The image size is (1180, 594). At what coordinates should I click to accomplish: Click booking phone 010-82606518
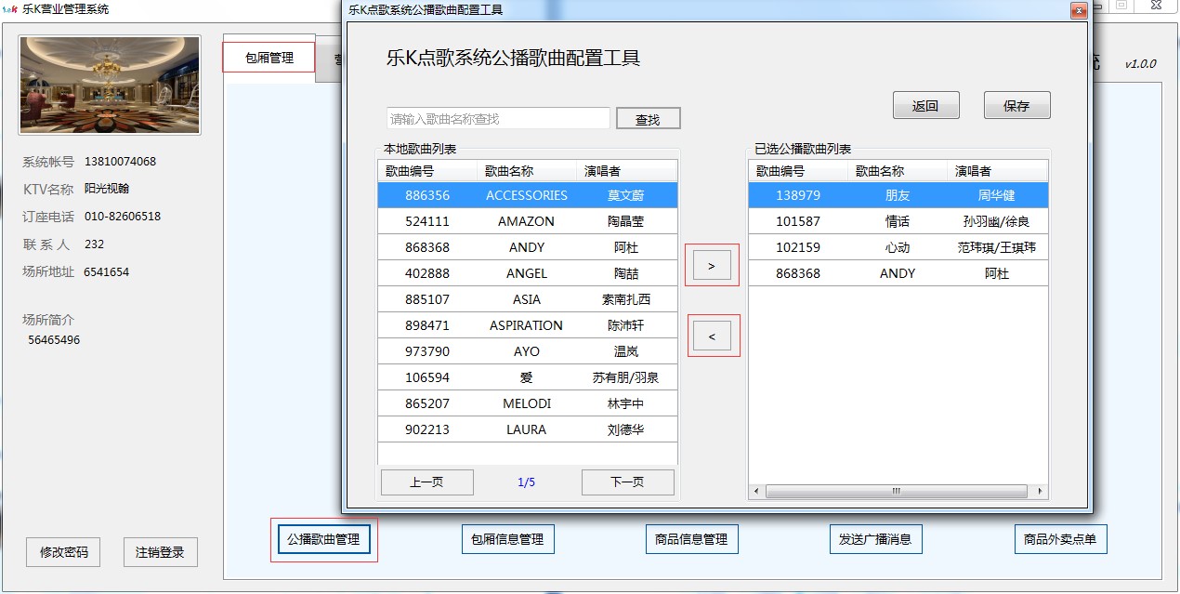tap(123, 217)
